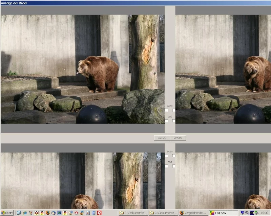The height and width of the screenshot is (216, 271).
Task: Open the red Q icon in quick launch
Action: pos(99,213)
